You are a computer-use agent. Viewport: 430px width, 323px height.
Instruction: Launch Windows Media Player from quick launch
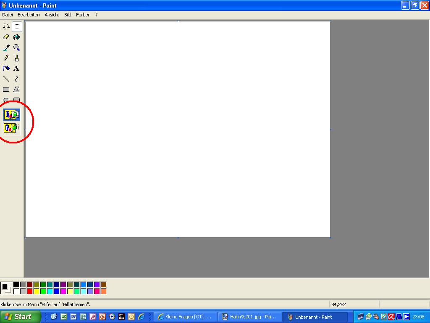tap(112, 317)
